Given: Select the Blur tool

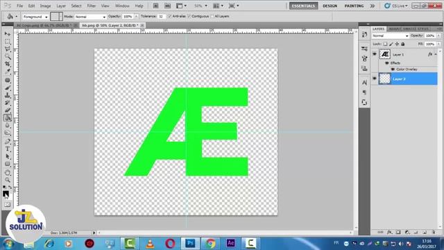Looking at the screenshot, I should 8,125.
